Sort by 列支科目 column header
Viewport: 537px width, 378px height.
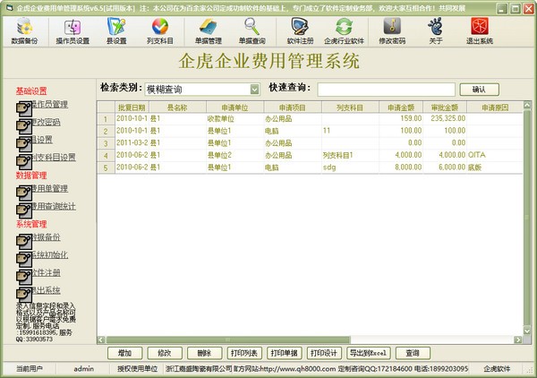350,107
